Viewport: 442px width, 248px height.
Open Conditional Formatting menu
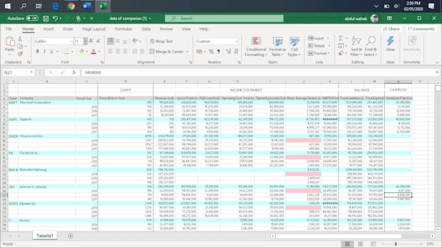pos(256,47)
